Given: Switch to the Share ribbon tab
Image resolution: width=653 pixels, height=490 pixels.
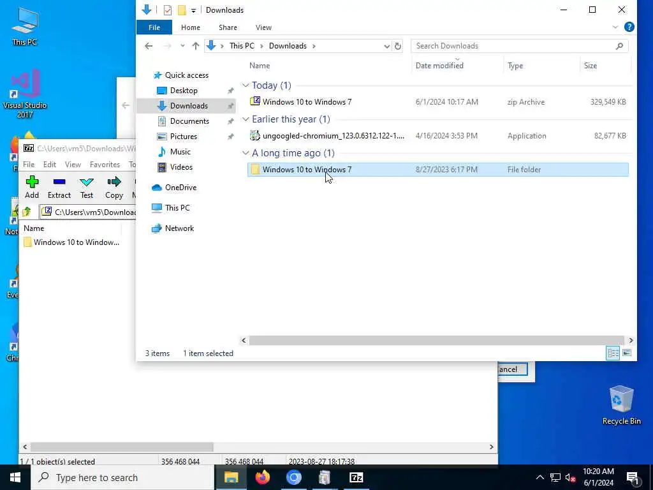Looking at the screenshot, I should coord(228,27).
